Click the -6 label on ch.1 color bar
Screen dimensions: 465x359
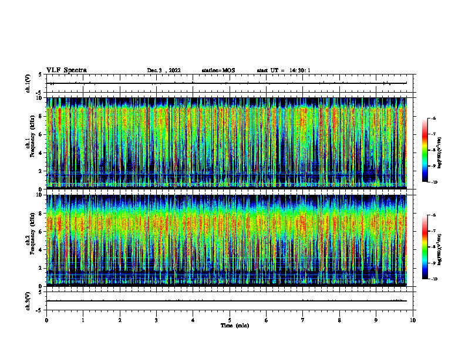433,118
